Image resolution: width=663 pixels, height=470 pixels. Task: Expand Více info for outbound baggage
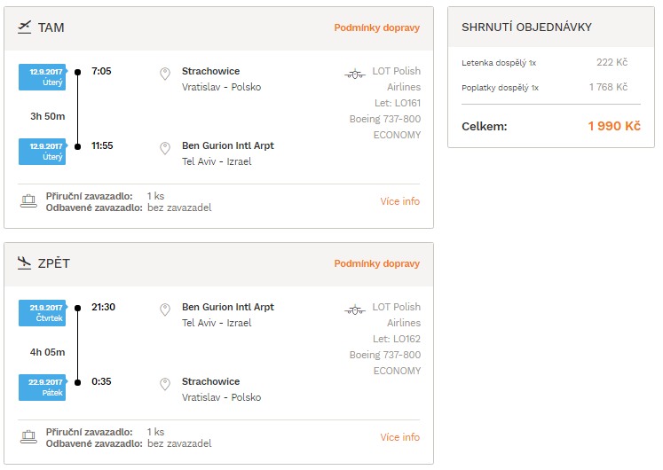click(399, 201)
